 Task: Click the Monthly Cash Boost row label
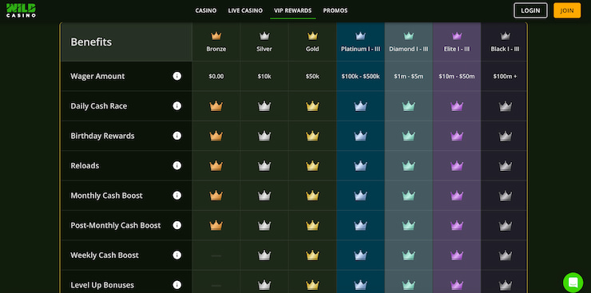coord(107,196)
